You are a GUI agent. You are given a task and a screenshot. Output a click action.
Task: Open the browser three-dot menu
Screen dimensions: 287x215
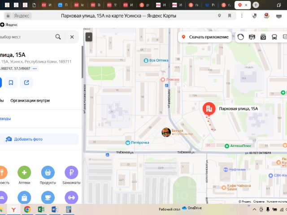coord(242,16)
